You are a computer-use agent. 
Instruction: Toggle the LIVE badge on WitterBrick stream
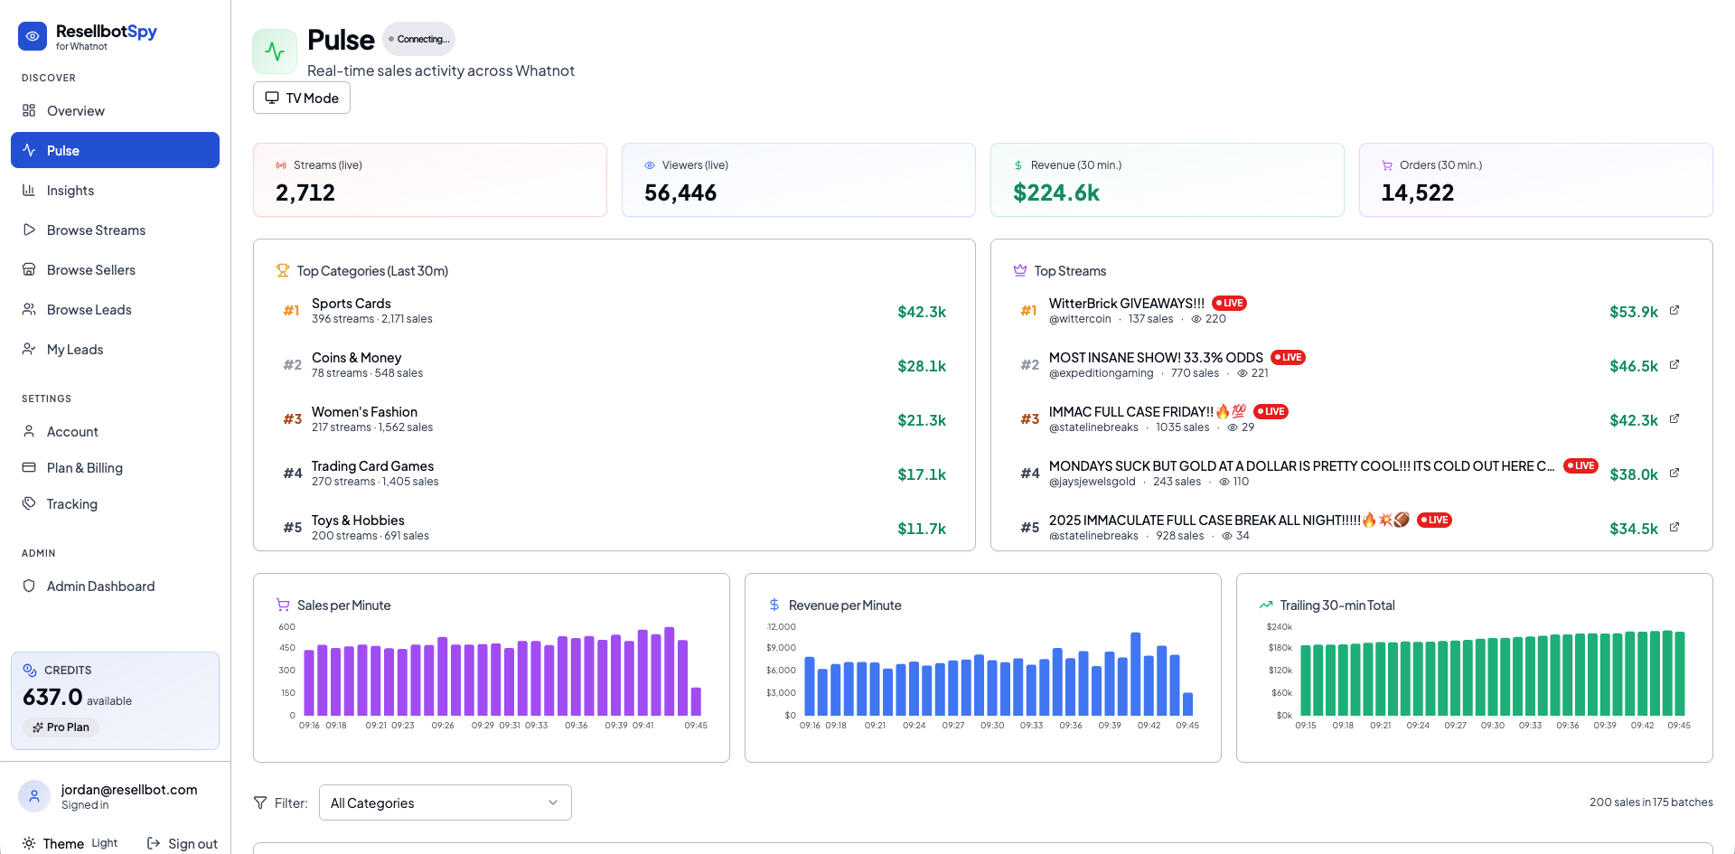1228,303
